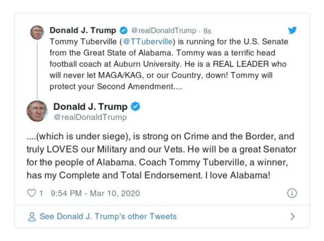The image size is (324, 241).
Task: Open the small profile avatar in parent tweet
Action: pyautogui.click(x=37, y=32)
